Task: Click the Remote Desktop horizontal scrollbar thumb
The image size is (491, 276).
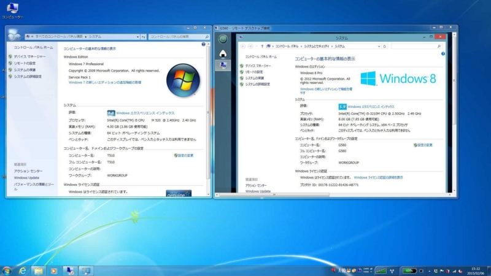Action: [x=274, y=194]
